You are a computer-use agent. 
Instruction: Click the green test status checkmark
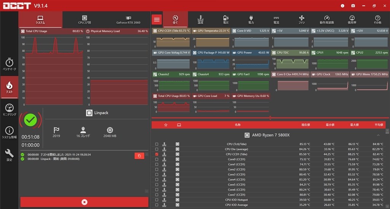(30, 120)
